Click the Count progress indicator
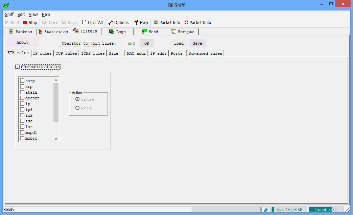Image resolution: width=353 pixels, height=215 pixels. [326, 210]
